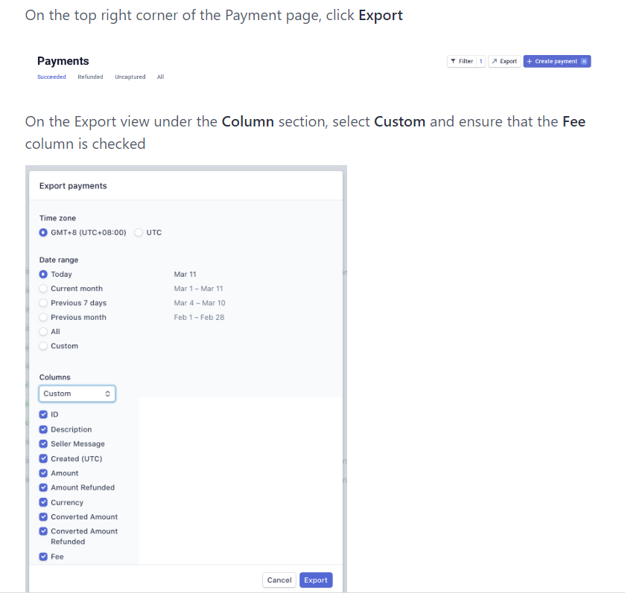Click the Filter button with funnel icon
The height and width of the screenshot is (593, 625).
[466, 61]
